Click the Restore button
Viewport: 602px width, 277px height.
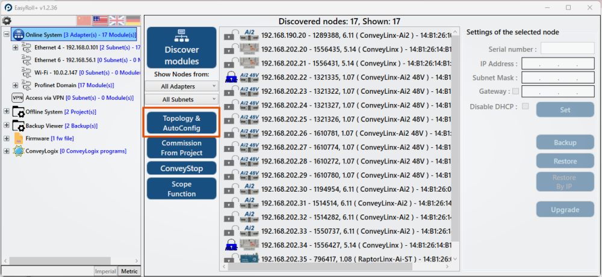565,161
